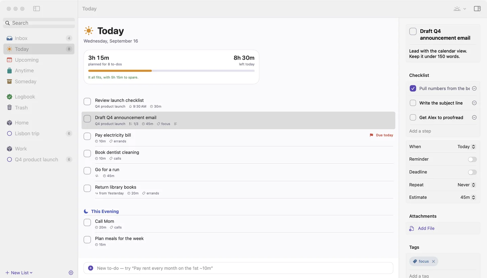Image resolution: width=487 pixels, height=278 pixels.
Task: Click the moon icon beside This Evening
Action: (x=86, y=211)
